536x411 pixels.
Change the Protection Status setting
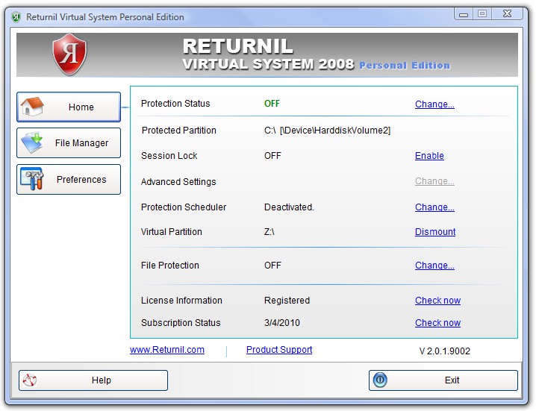click(x=434, y=104)
